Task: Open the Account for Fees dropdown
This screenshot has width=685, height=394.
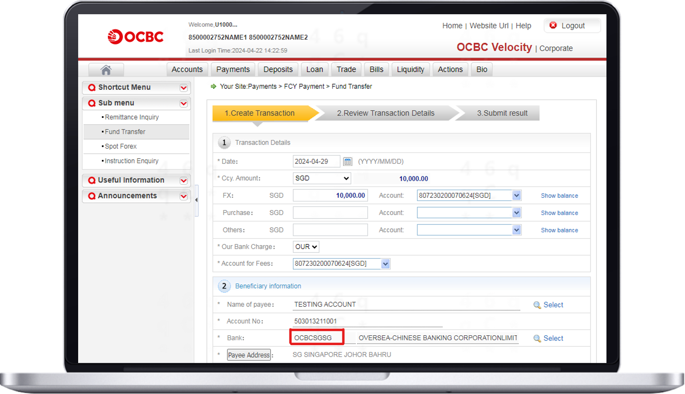Action: coord(385,264)
